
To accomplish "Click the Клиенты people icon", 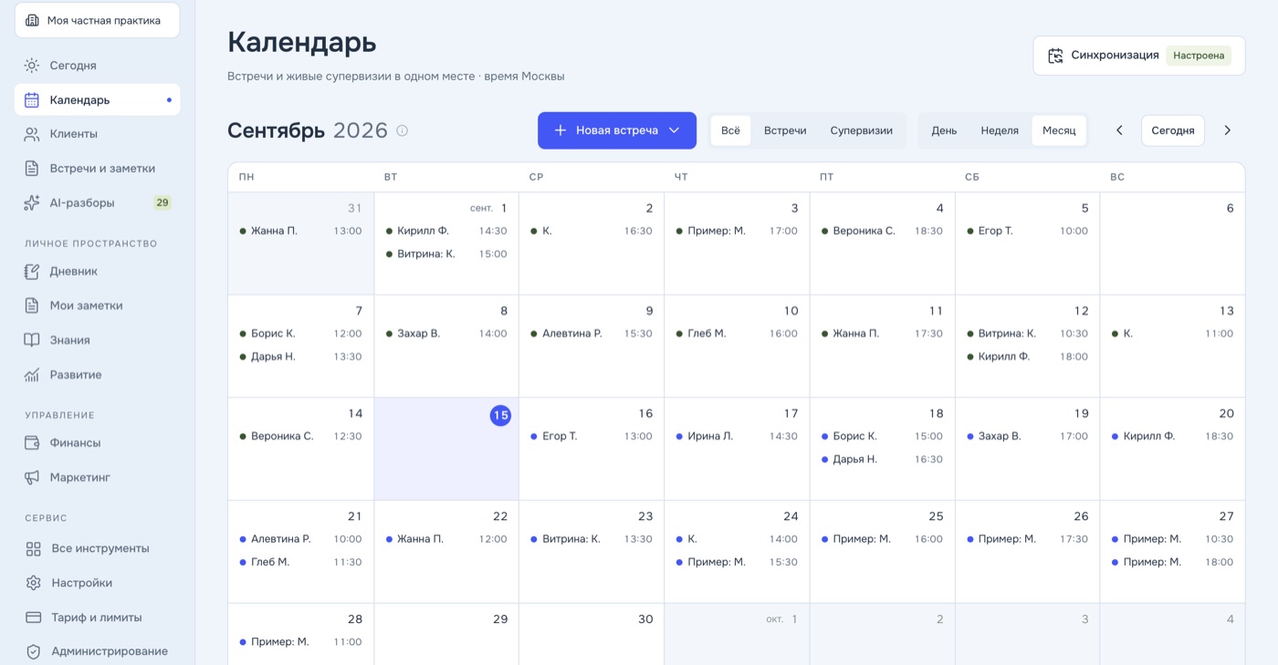I will [x=32, y=134].
